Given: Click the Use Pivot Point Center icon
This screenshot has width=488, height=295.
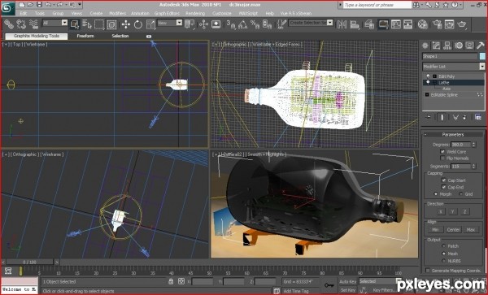Looking at the screenshot, I should click(190, 24).
